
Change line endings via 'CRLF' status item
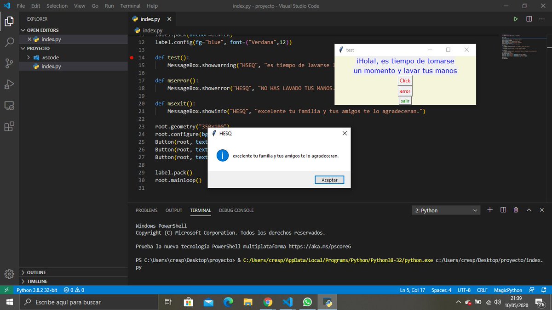tap(482, 290)
